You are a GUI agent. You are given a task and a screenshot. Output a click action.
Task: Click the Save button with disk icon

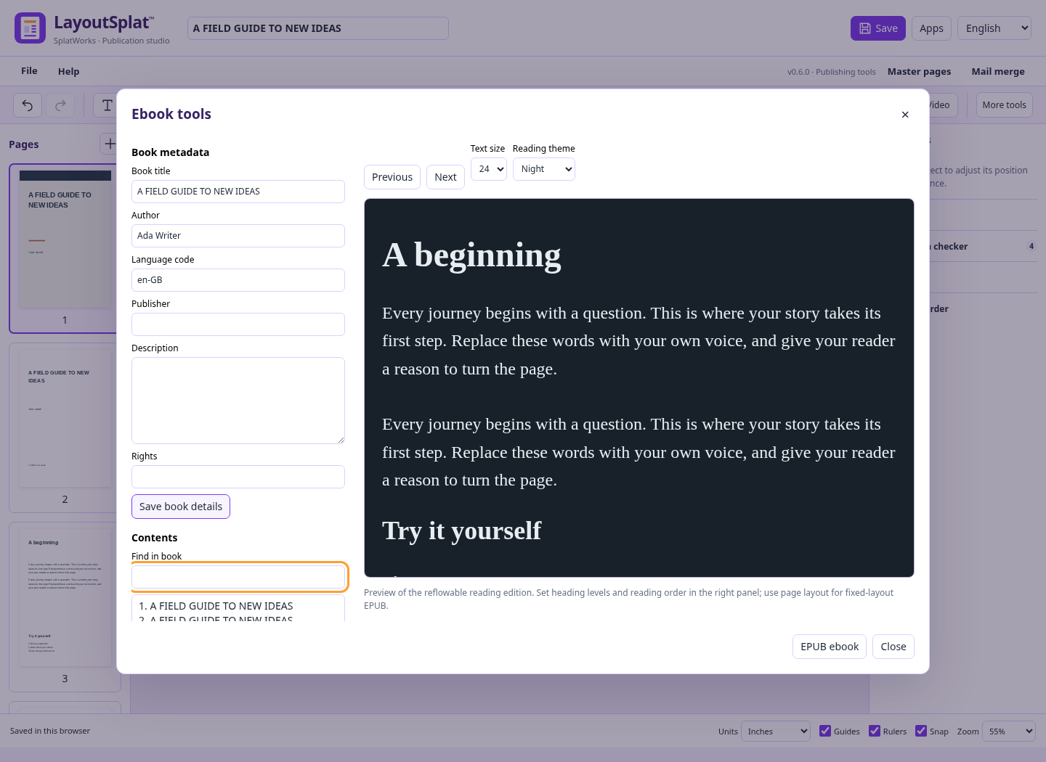click(878, 28)
